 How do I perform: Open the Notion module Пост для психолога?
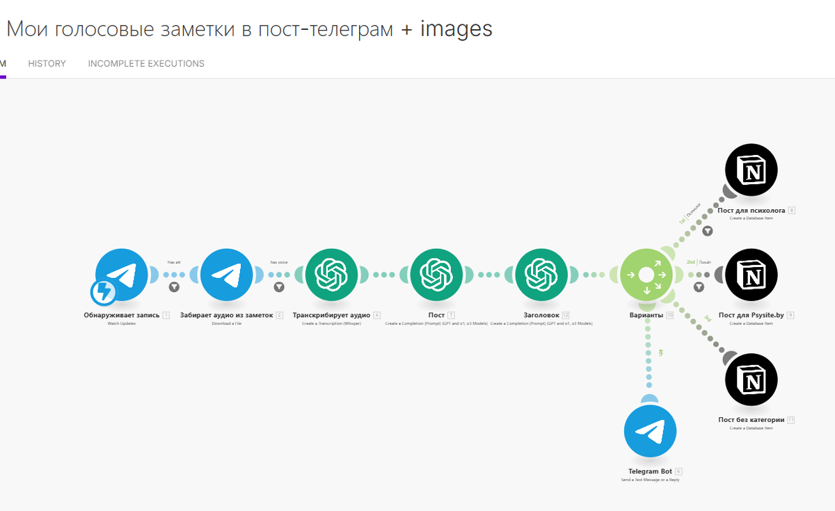point(751,170)
